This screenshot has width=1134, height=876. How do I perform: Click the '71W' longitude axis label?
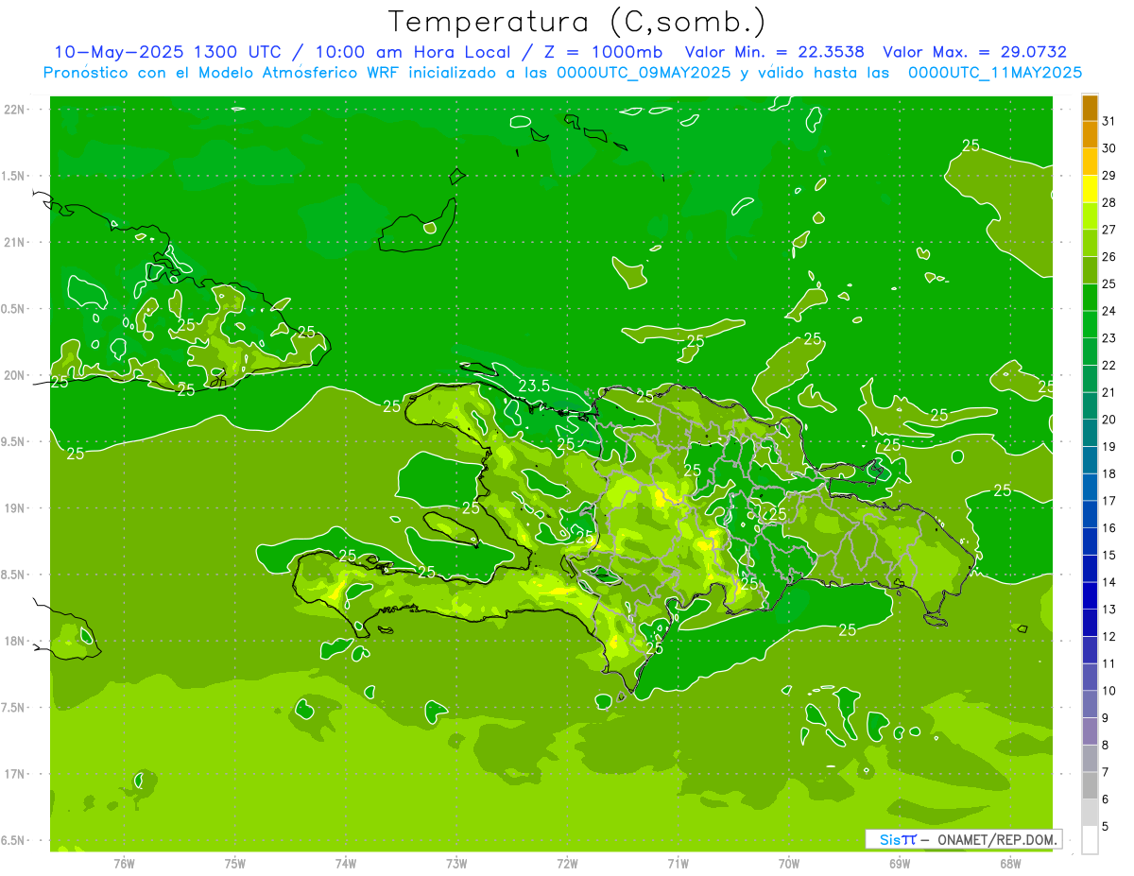678,864
